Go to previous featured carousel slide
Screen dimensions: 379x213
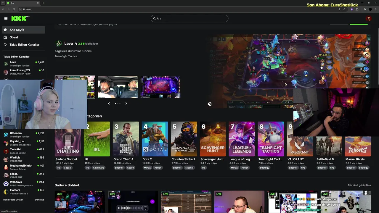[x=109, y=103]
